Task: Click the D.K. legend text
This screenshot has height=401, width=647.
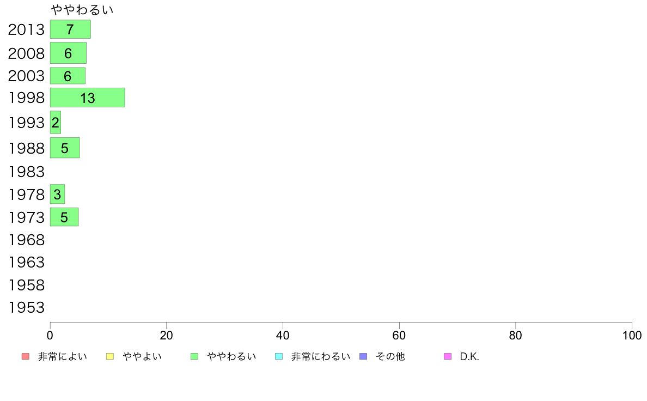Action: click(469, 356)
